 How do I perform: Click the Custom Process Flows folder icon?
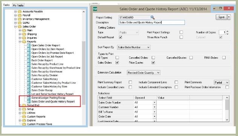(x=24, y=124)
